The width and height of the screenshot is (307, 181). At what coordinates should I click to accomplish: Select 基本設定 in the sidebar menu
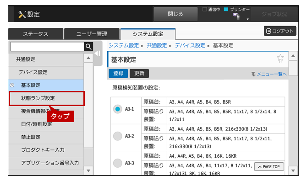[46, 85]
